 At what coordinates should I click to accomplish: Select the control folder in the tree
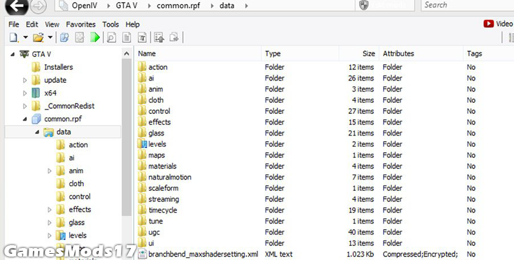pos(79,197)
